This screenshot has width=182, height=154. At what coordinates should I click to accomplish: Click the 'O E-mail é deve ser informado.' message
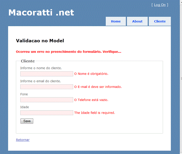click(x=98, y=87)
